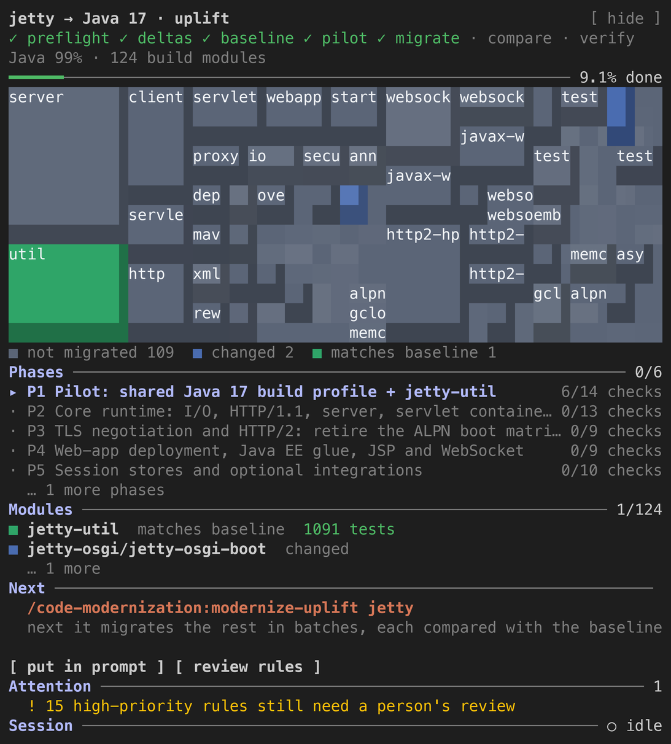Select the jetty-osgi/jetty-osgi-boot module name
Screen dimensions: 671x744
pyautogui.click(x=147, y=549)
